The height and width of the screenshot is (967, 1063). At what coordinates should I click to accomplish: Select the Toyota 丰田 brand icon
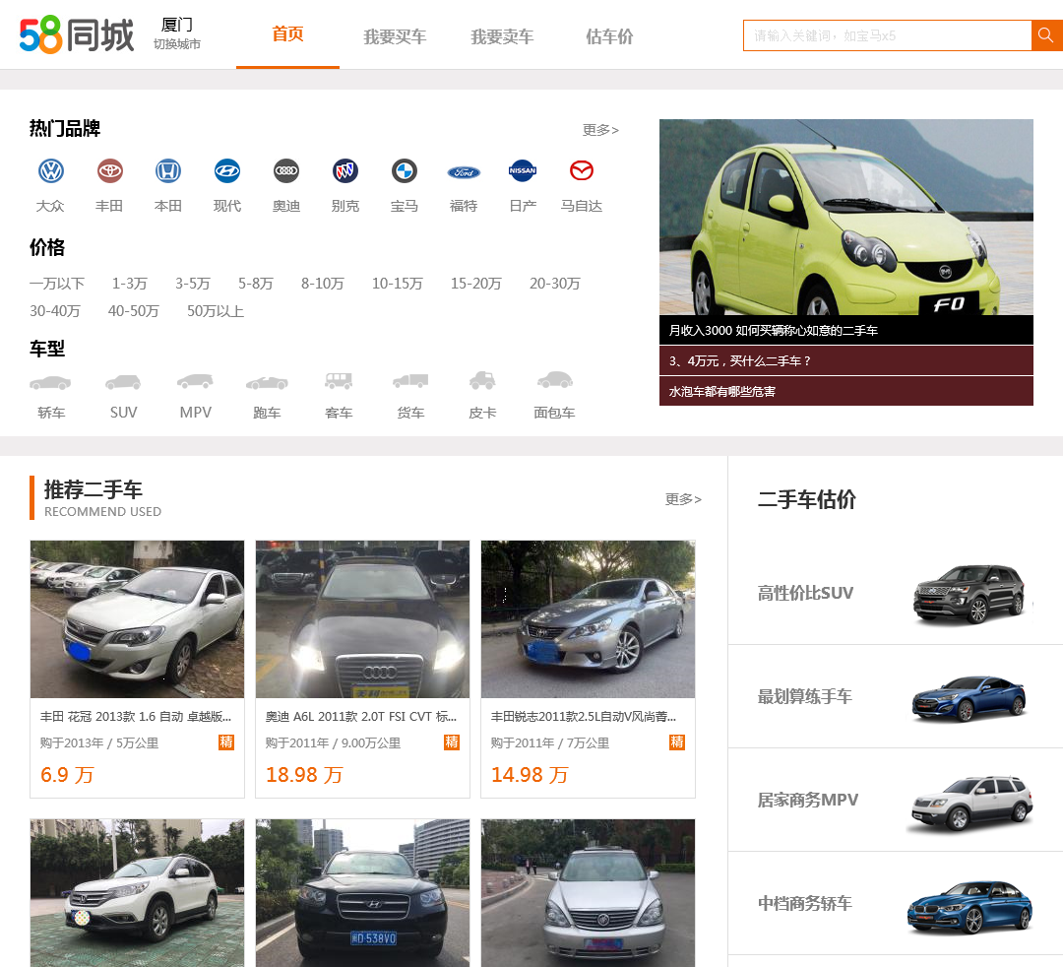click(110, 171)
